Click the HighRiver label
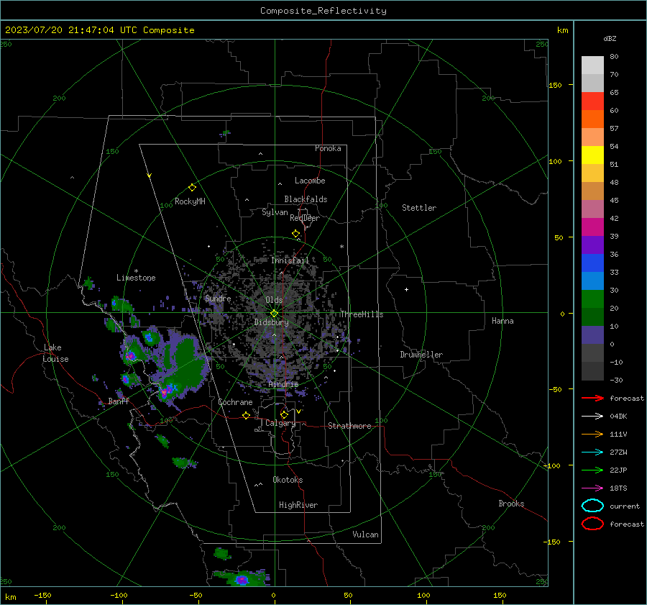 (298, 505)
